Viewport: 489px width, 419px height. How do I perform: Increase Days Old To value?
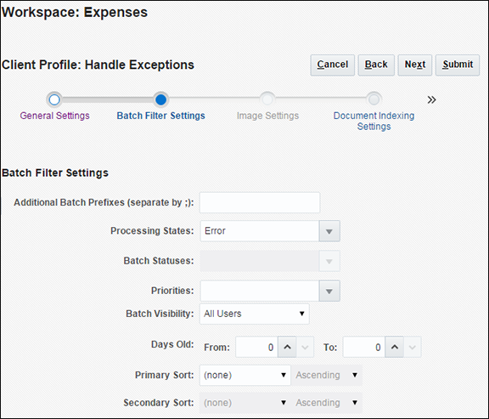click(395, 347)
